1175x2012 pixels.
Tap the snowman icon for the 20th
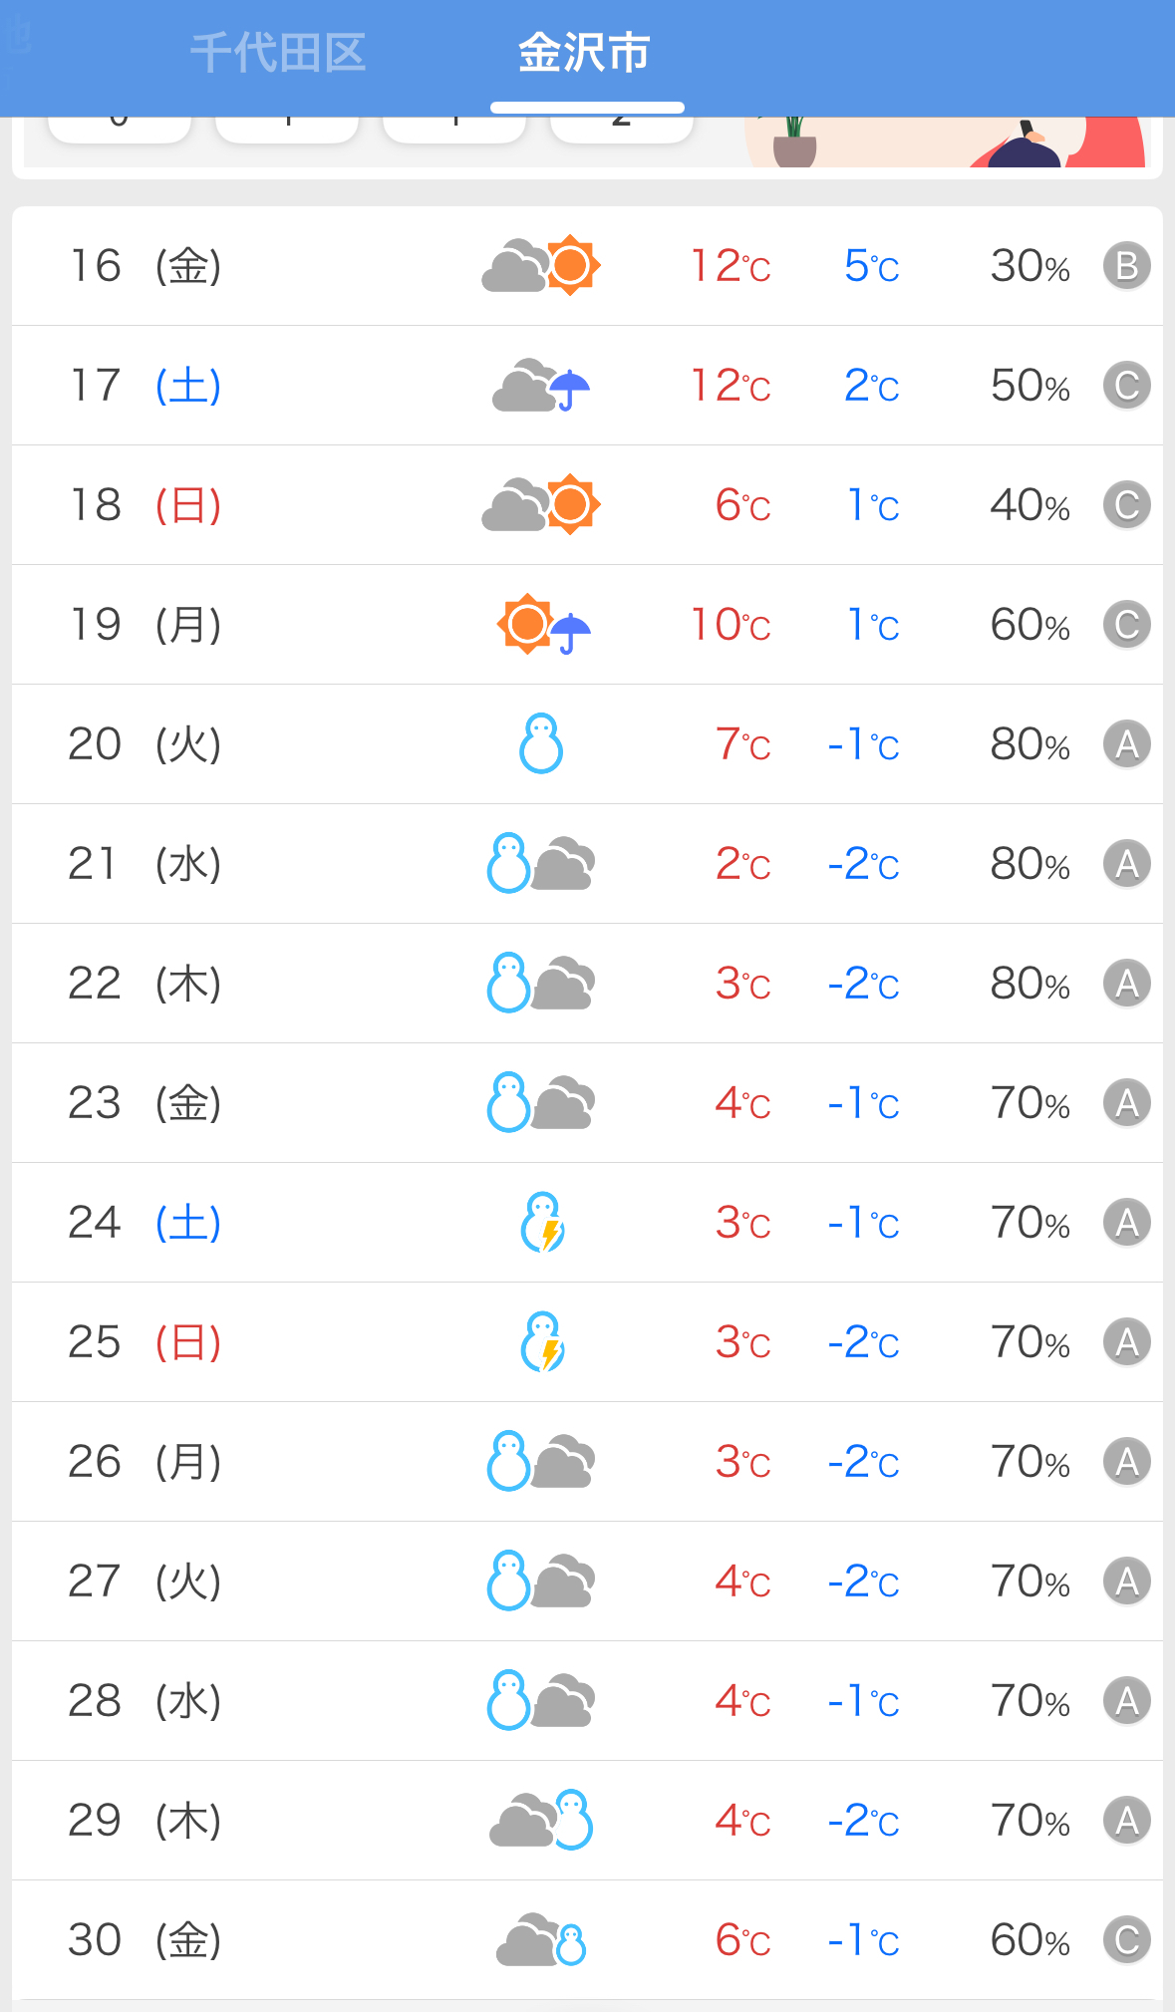tap(541, 744)
